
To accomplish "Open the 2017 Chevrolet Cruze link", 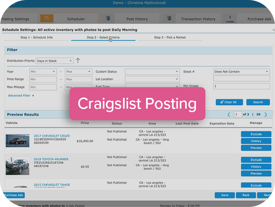I will pos(51,135).
